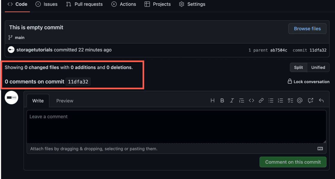Switch diff view to Unified
The height and width of the screenshot is (179, 335).
318,67
